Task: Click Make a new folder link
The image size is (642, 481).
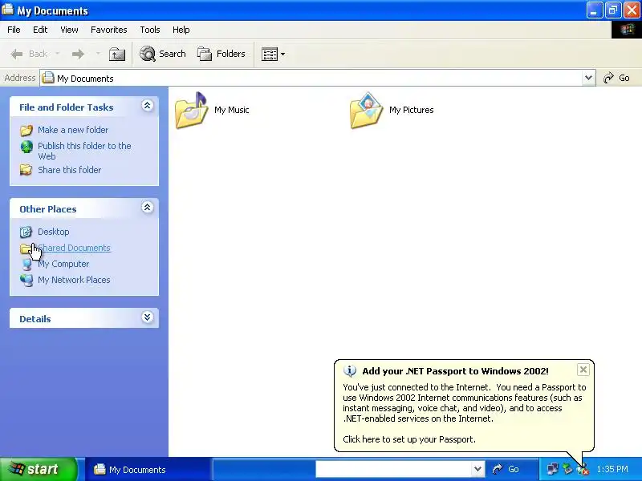Action: (73, 130)
